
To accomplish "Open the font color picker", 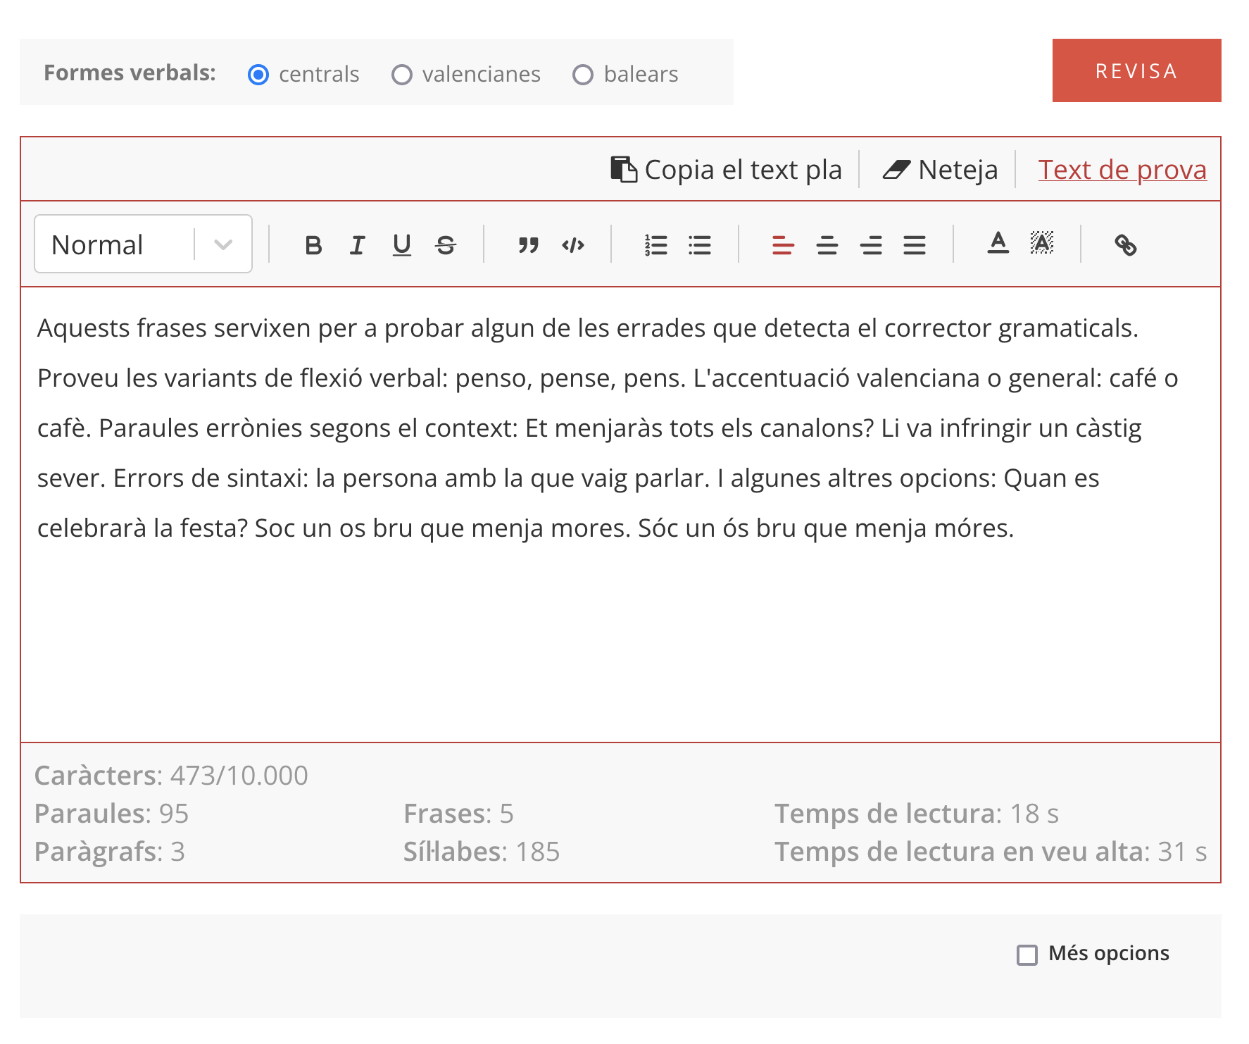I will [998, 244].
